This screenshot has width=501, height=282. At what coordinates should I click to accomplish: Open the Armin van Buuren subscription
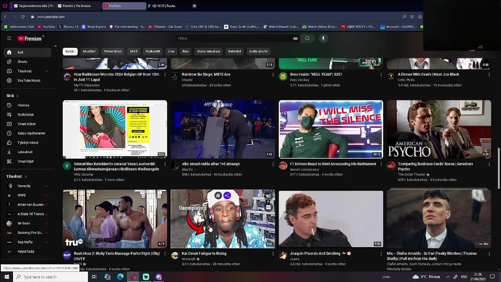[27, 205]
